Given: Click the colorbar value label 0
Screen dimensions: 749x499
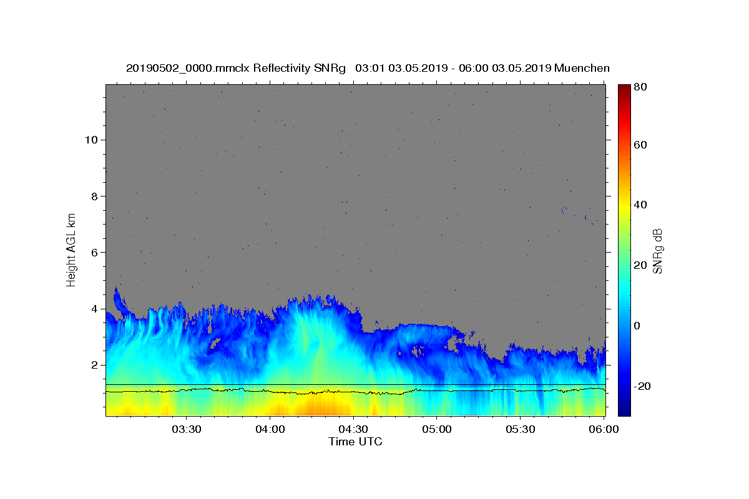Looking at the screenshot, I should coord(637,326).
